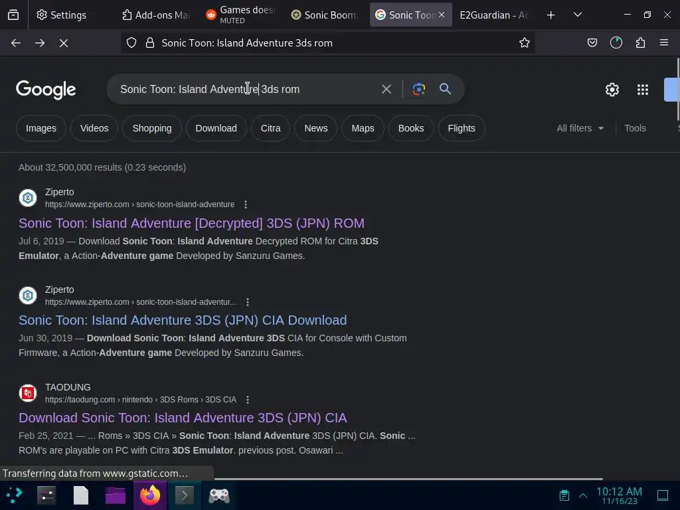
Task: Save page to Pocket
Action: [x=592, y=43]
